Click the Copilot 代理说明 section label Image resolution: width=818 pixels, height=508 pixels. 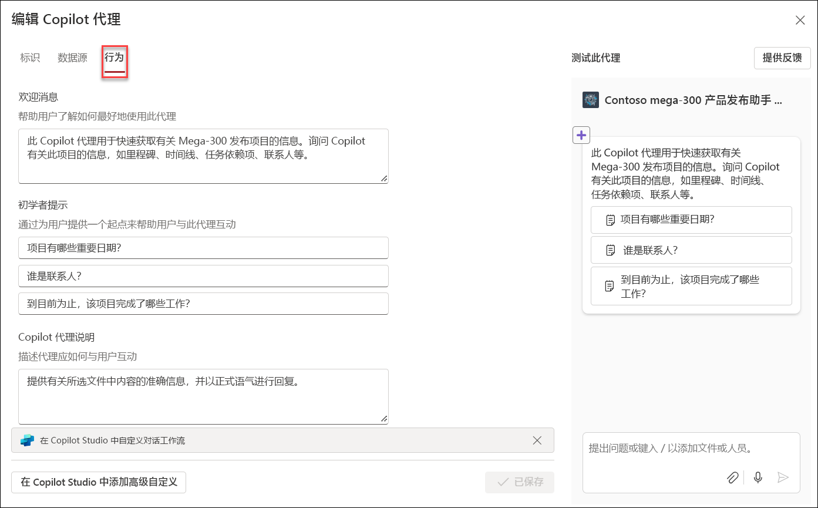[56, 337]
